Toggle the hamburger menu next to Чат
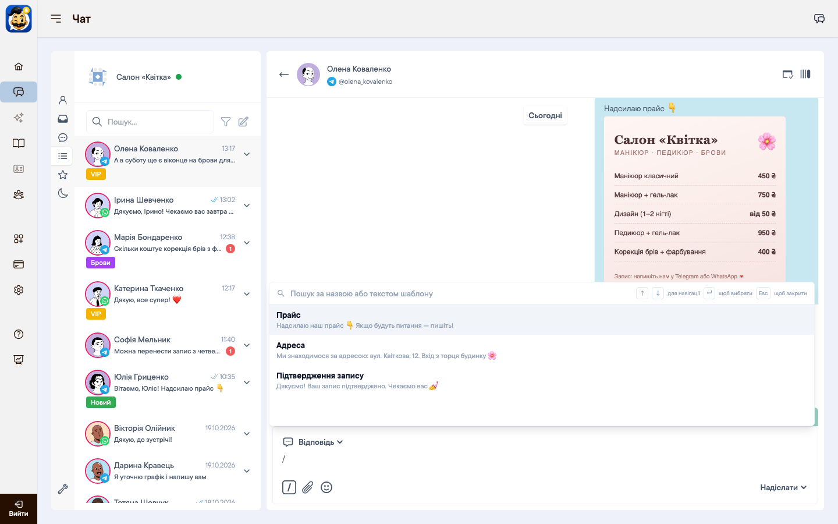The width and height of the screenshot is (838, 524). tap(56, 19)
